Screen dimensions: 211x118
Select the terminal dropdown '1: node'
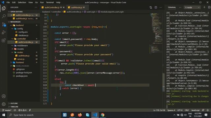click(192, 8)
